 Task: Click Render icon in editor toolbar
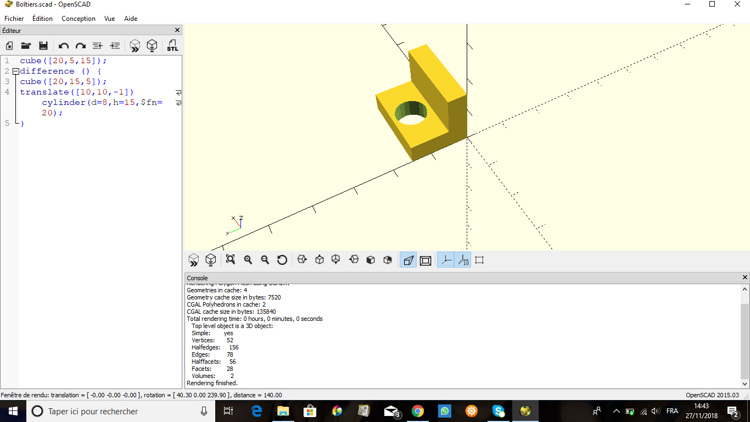click(x=152, y=46)
